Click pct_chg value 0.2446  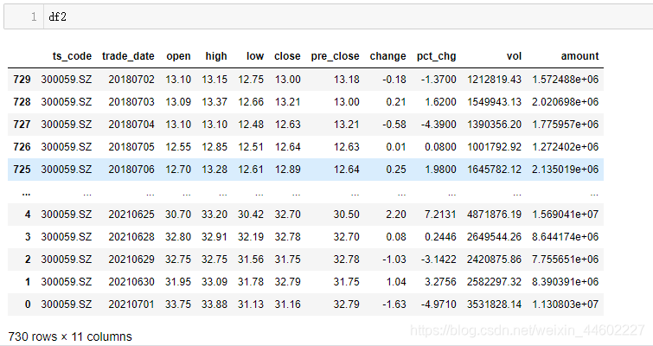pyautogui.click(x=440, y=236)
